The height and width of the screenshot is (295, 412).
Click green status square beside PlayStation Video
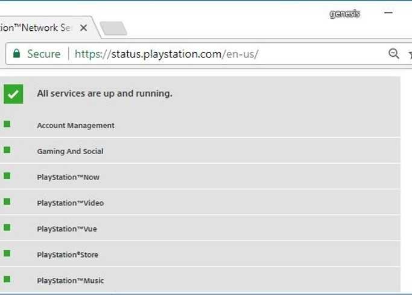click(7, 201)
